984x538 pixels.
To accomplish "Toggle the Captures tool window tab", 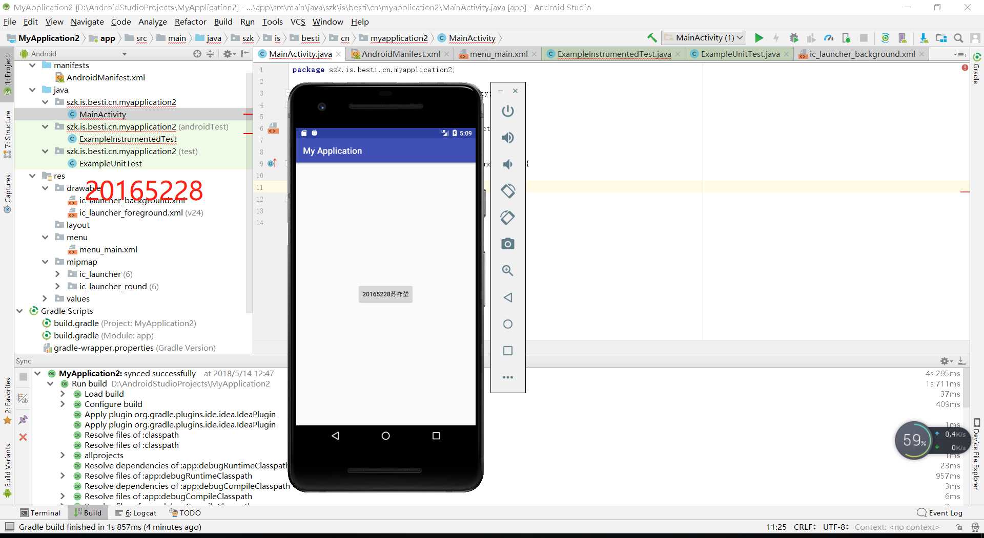I will click(7, 193).
